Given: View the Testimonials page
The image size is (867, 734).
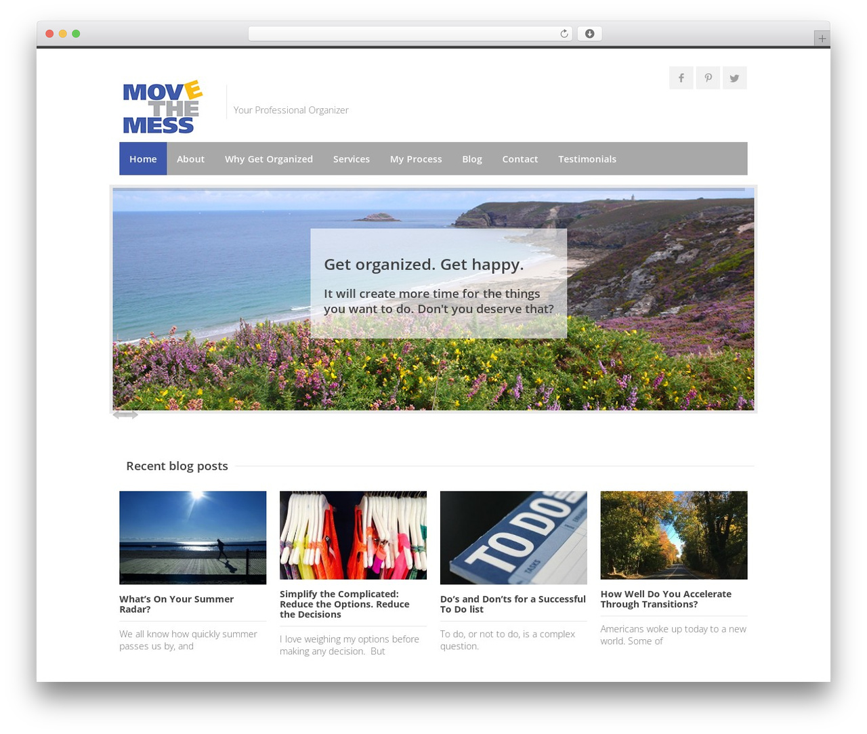Looking at the screenshot, I should coord(587,159).
